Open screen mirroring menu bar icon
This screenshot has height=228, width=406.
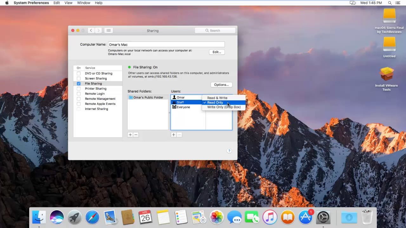coord(353,3)
